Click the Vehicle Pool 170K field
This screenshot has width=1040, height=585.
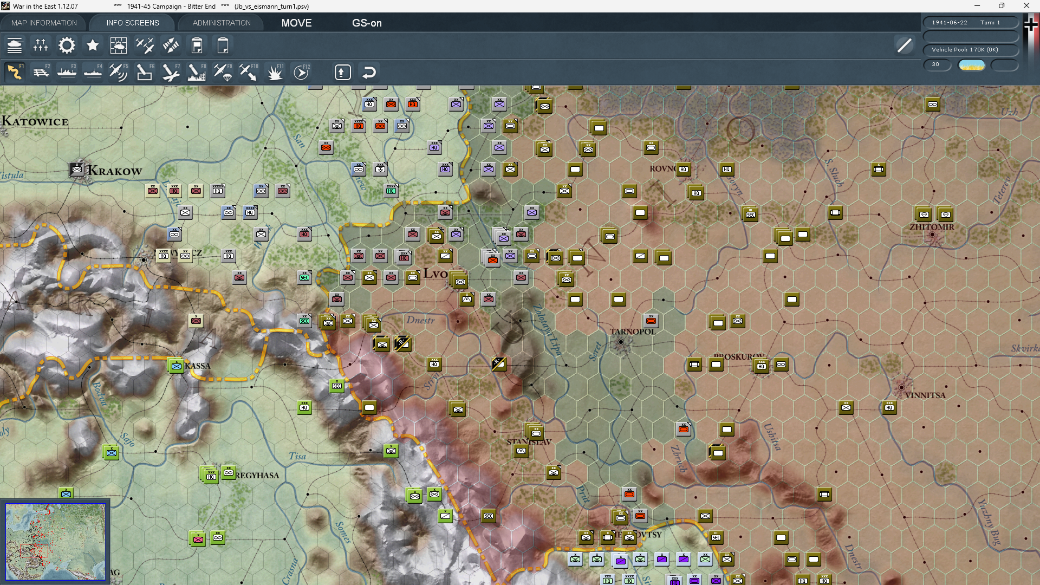[x=971, y=49]
